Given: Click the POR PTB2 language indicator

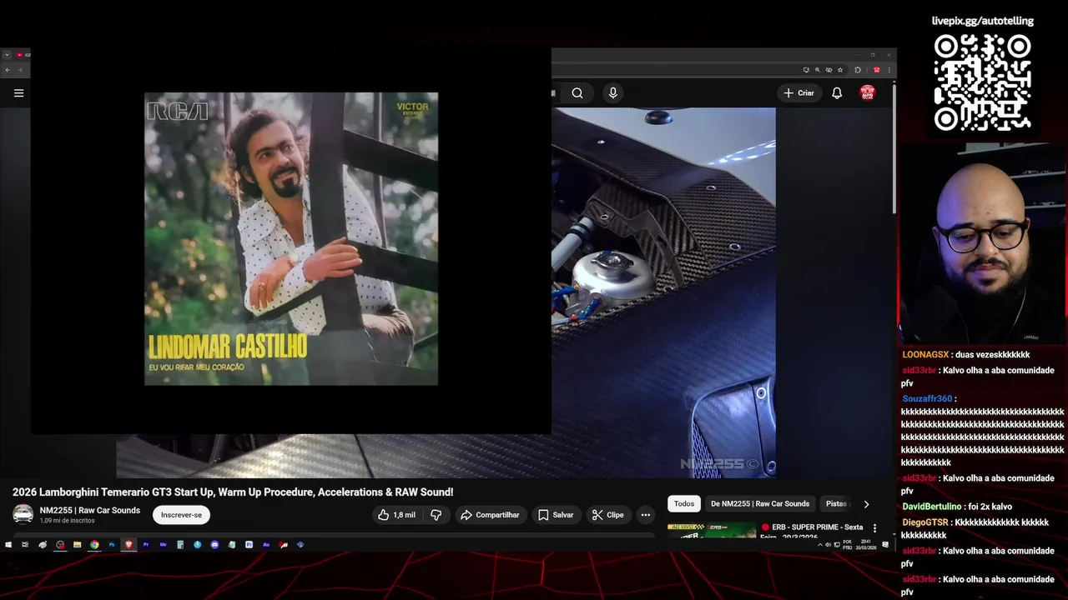Looking at the screenshot, I should click(848, 545).
